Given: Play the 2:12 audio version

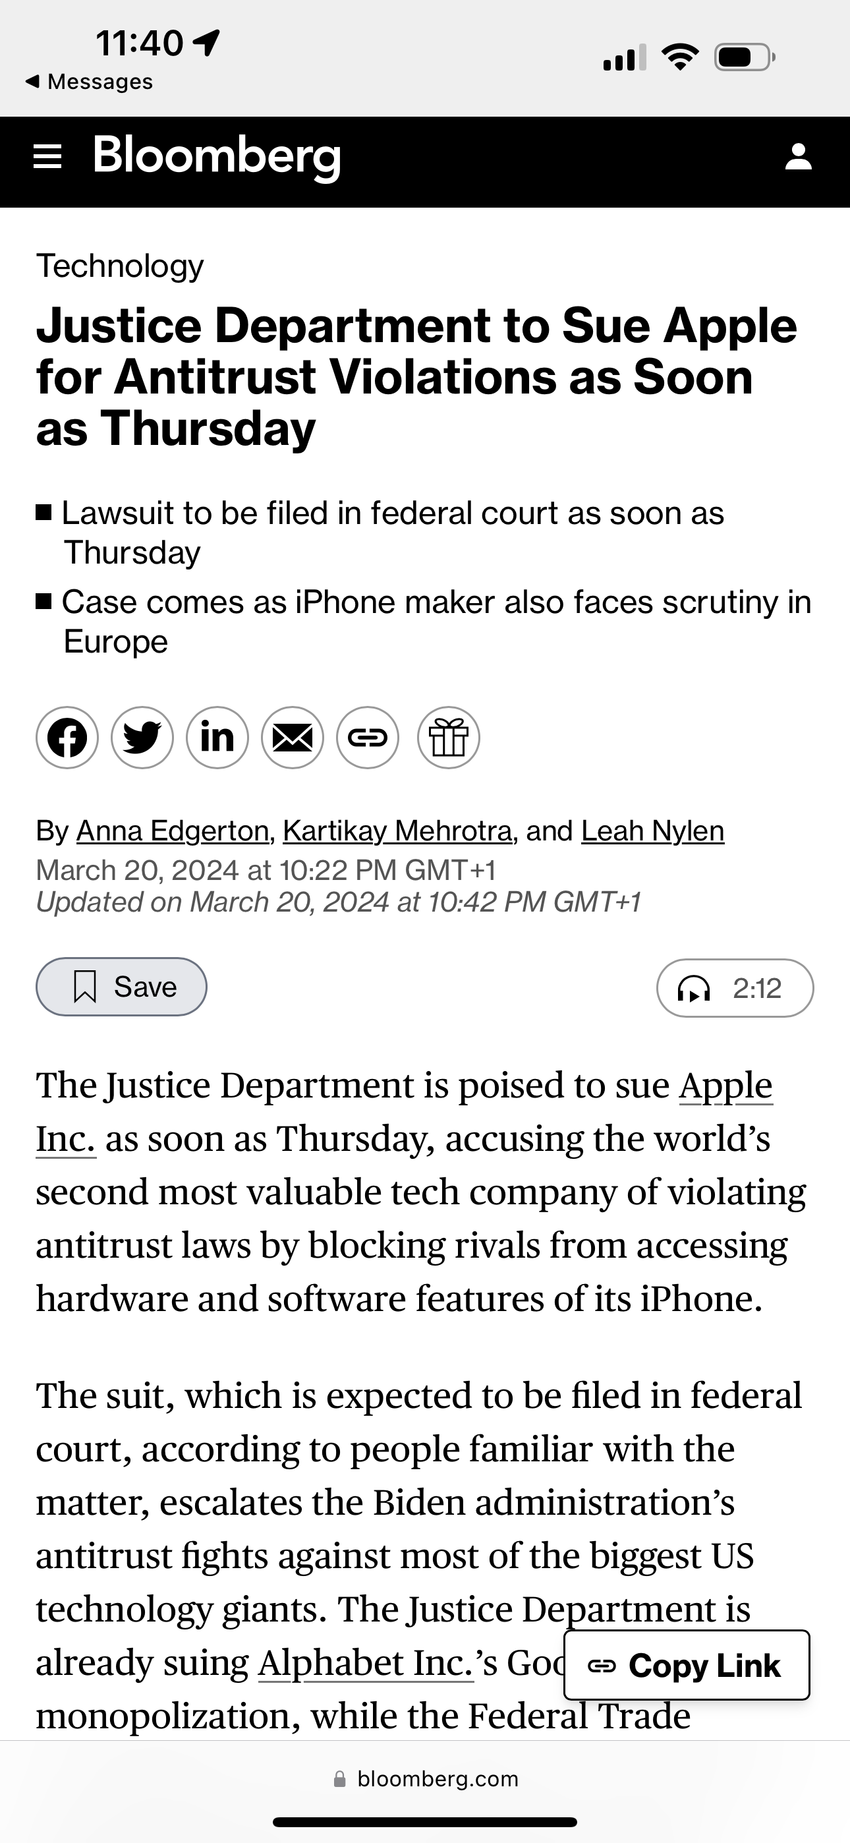Looking at the screenshot, I should [735, 988].
